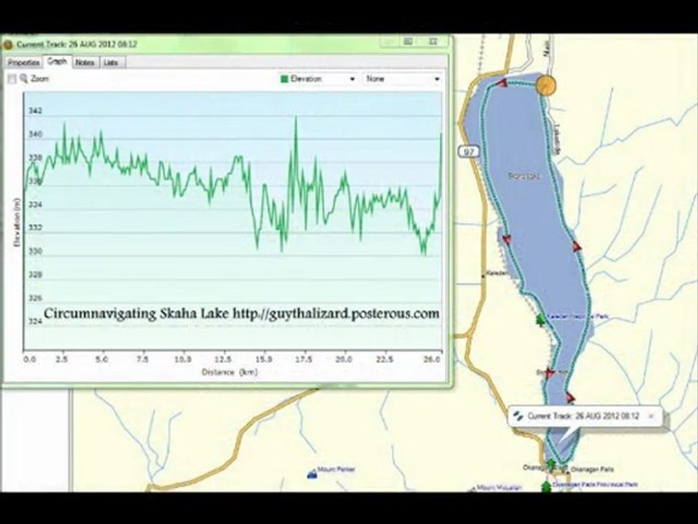Image resolution: width=698 pixels, height=524 pixels.
Task: Click the Okanagan Falls town label
Action: [592, 469]
